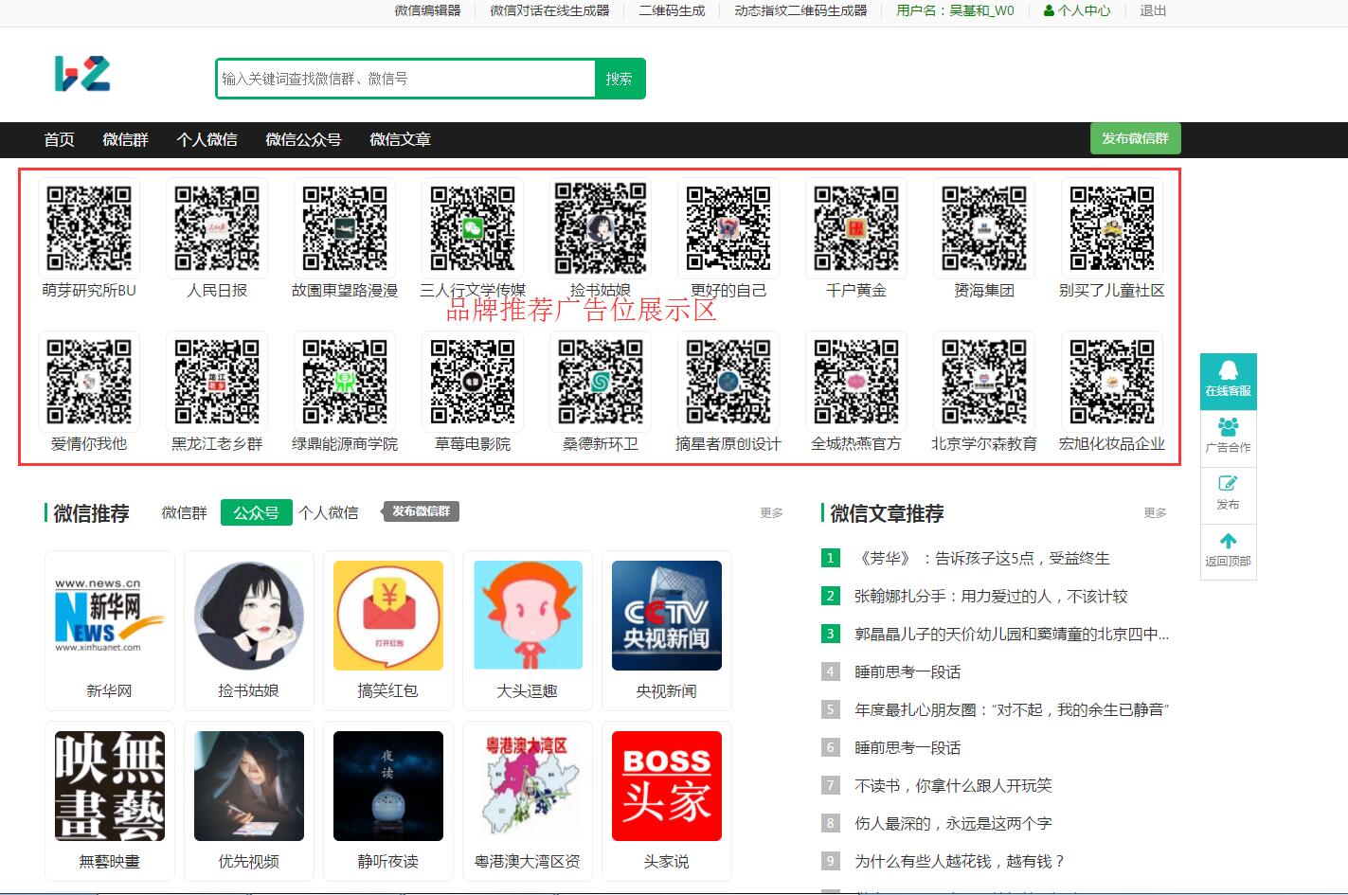This screenshot has height=895, width=1348.
Task: Switch to 微信群 recommendation tab
Action: [185, 512]
